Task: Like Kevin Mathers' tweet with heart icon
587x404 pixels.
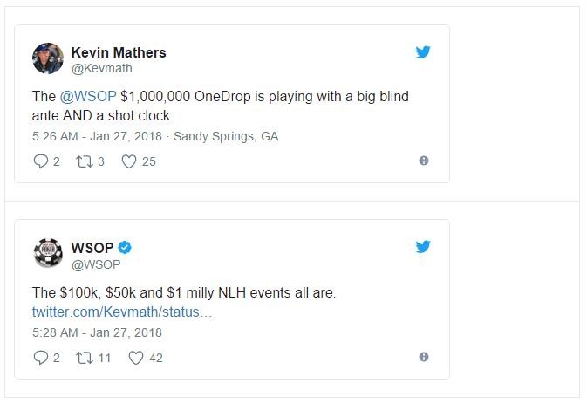Action: tap(128, 161)
